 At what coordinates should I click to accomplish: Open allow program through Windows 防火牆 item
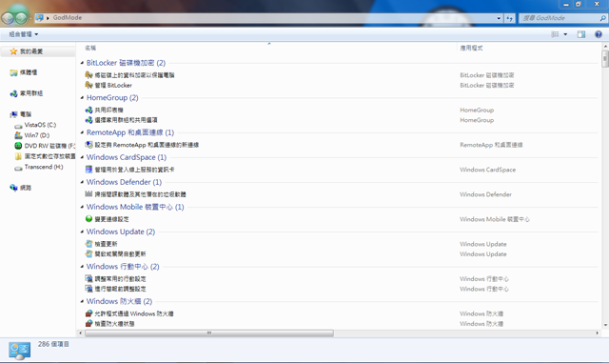[129, 313]
